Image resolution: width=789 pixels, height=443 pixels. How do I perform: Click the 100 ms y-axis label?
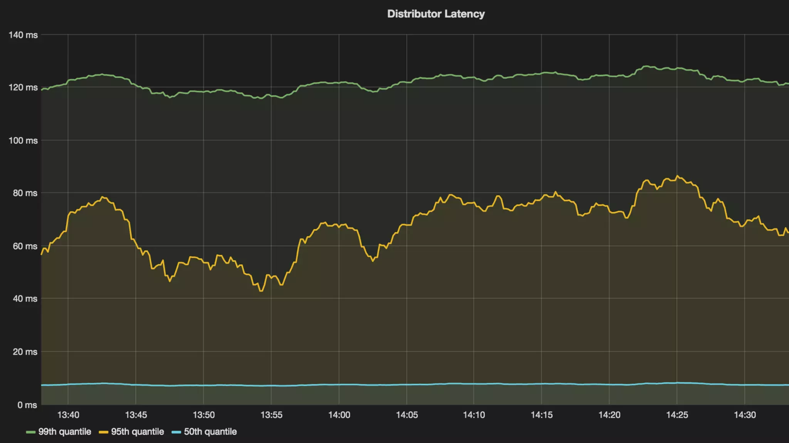[x=23, y=140]
